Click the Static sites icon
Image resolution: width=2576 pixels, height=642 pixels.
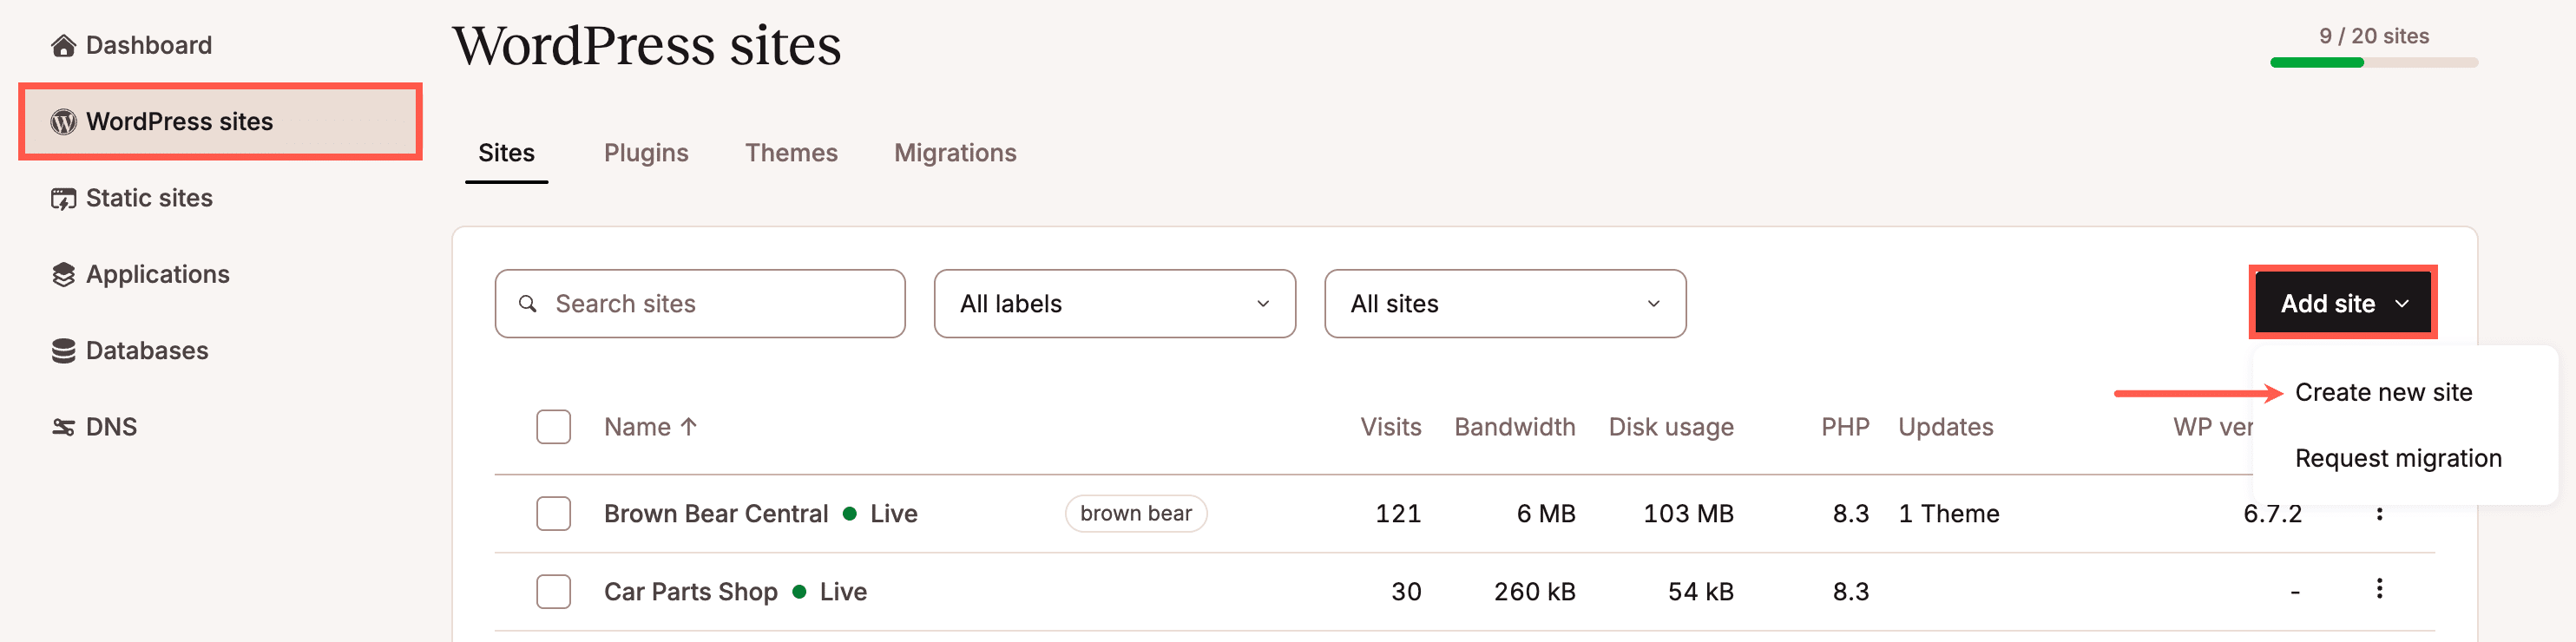[63, 199]
